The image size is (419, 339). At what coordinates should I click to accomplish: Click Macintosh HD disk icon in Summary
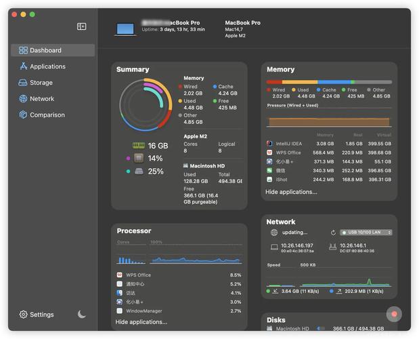[x=185, y=165]
